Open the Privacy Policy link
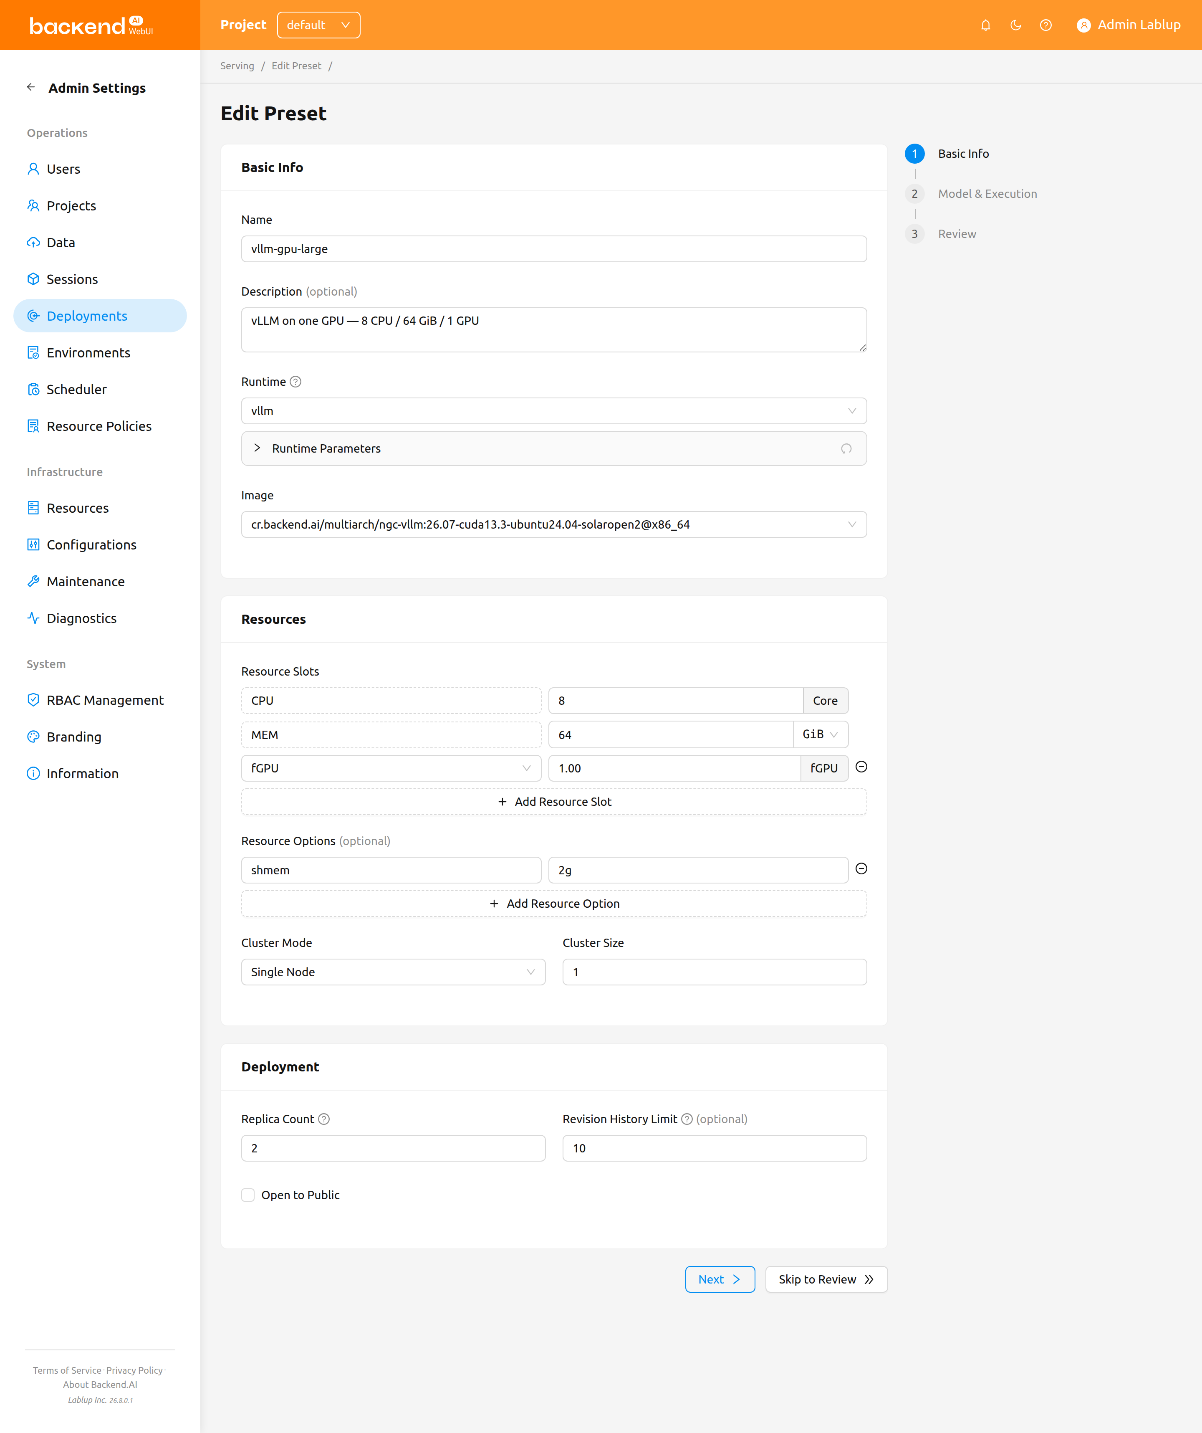 134,1371
